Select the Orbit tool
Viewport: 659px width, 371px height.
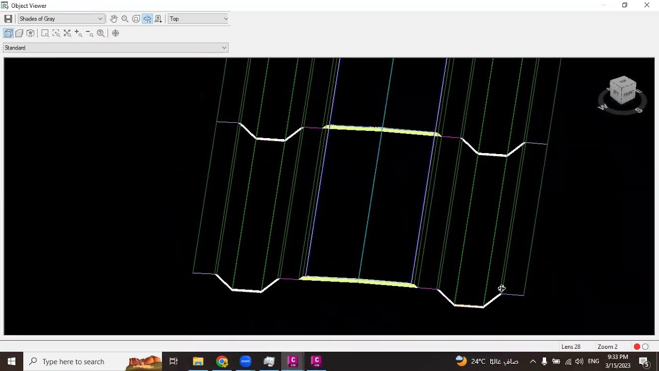pyautogui.click(x=136, y=19)
